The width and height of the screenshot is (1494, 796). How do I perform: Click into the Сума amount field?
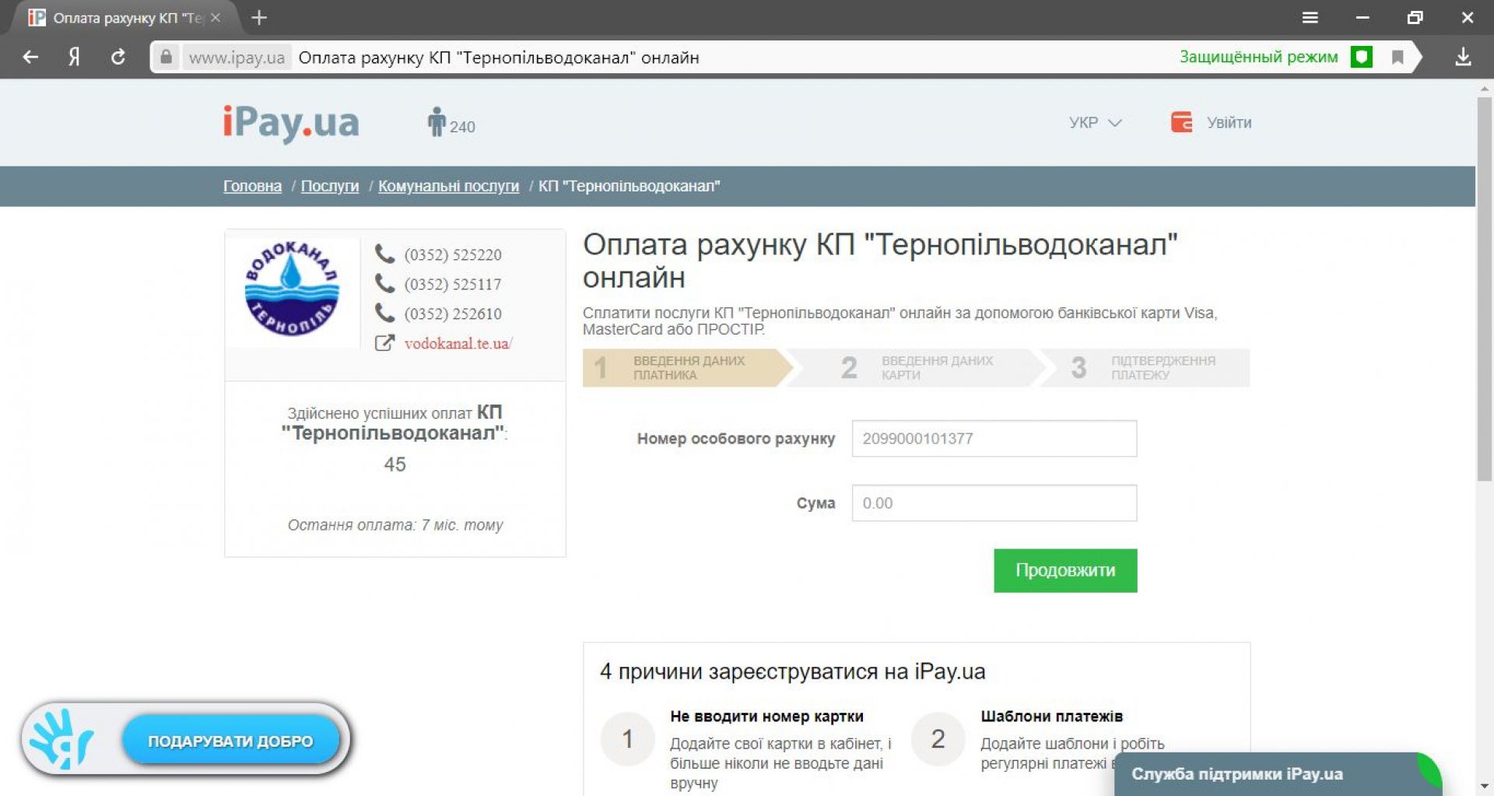[x=994, y=503]
